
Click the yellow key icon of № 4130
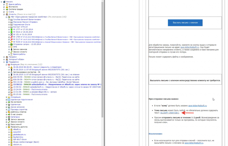(11, 42)
